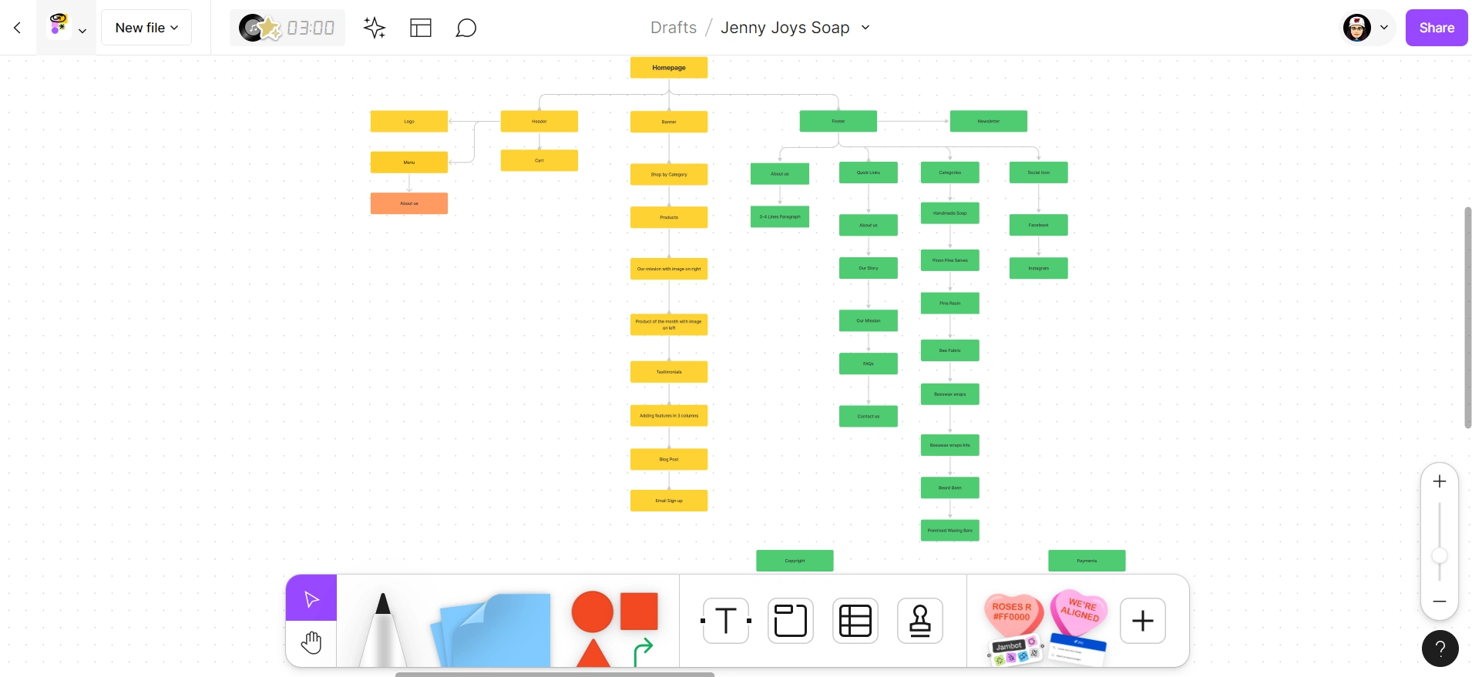Expand the user avatar dropdown arrow
The image size is (1472, 677).
coord(1384,28)
